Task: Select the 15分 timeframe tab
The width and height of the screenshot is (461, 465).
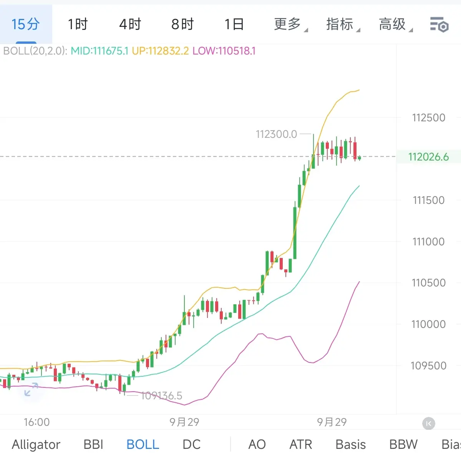Action: tap(26, 24)
